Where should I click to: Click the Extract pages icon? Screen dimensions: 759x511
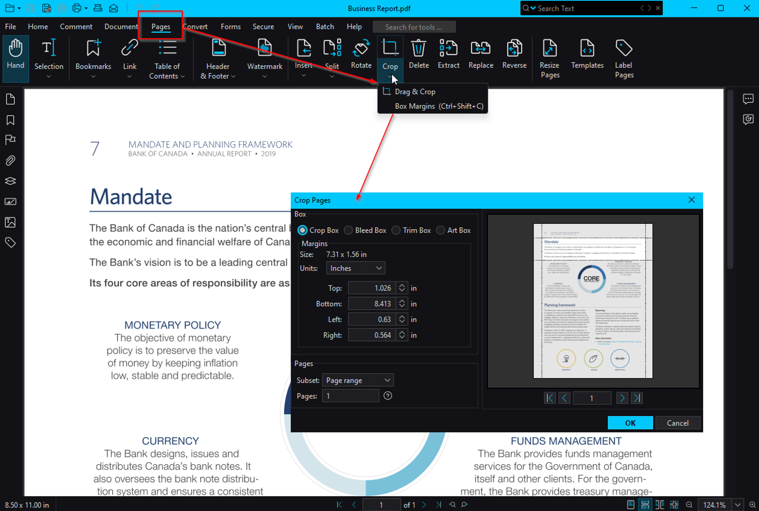(449, 48)
